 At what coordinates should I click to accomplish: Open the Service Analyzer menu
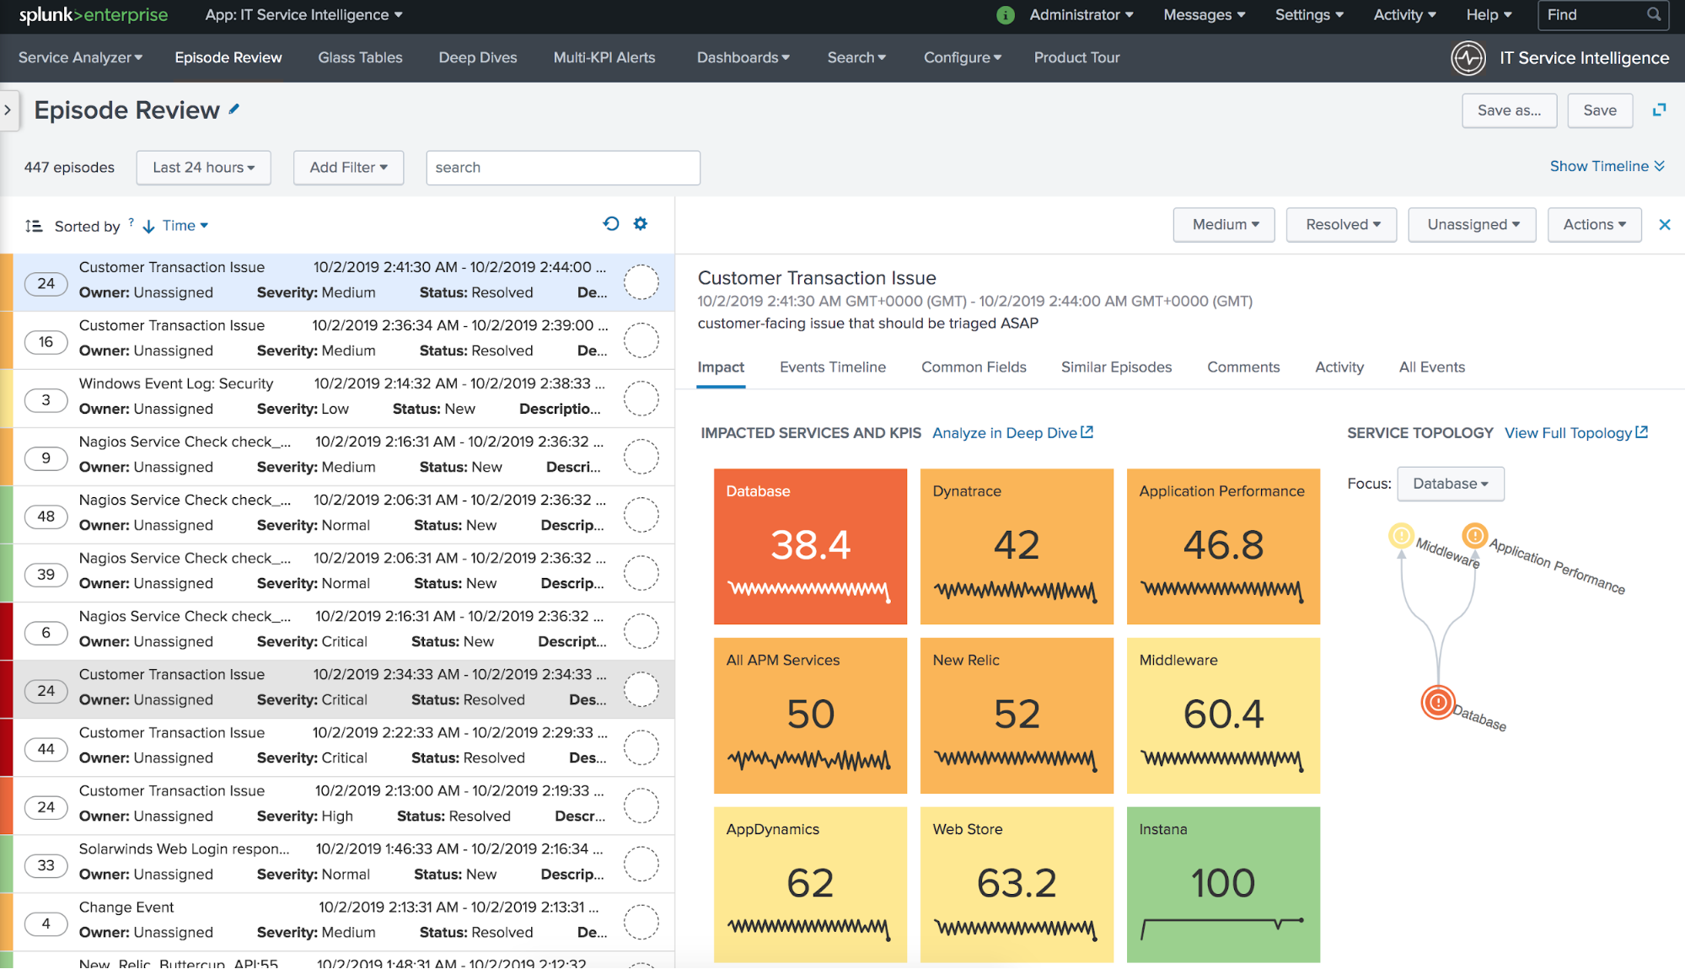tap(80, 57)
